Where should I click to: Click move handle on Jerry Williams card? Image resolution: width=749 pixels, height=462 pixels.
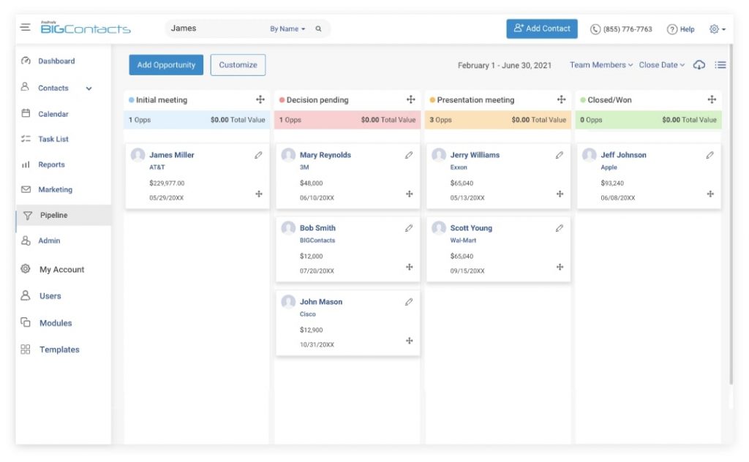[x=560, y=194]
